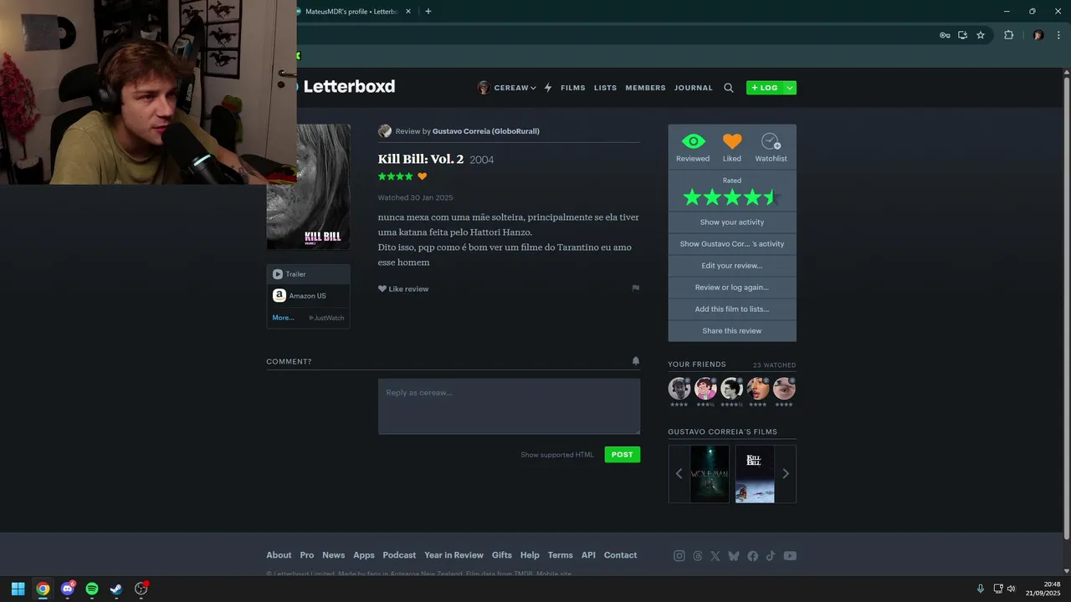Open the Kill Bill poster image
Image resolution: width=1071 pixels, height=602 pixels.
coord(309,186)
